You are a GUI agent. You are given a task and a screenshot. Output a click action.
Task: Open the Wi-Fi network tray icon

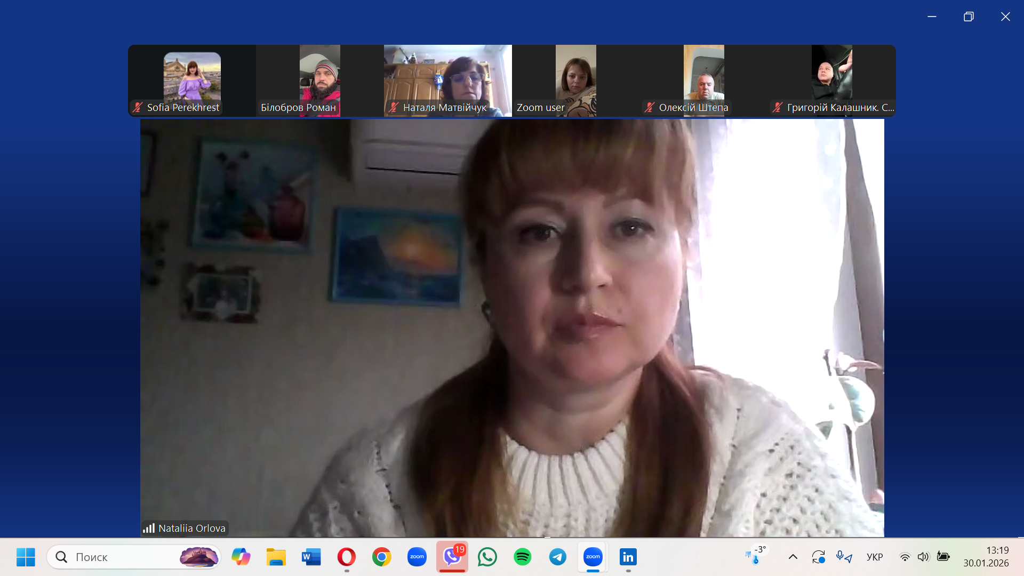coord(905,557)
